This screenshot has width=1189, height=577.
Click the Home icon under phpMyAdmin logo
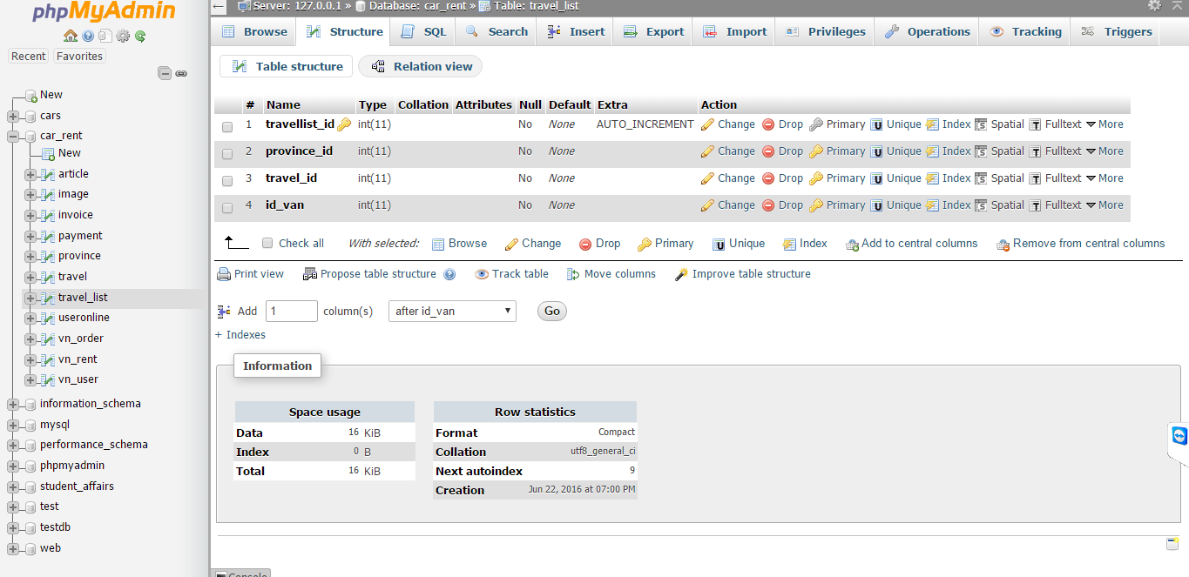tap(71, 36)
